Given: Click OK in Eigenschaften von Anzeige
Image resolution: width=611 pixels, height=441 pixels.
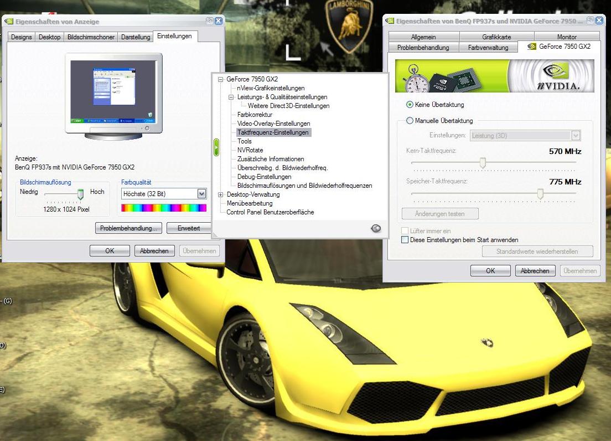Looking at the screenshot, I should coord(110,251).
